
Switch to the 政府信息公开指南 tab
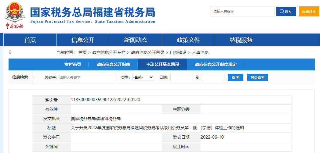click(114, 65)
